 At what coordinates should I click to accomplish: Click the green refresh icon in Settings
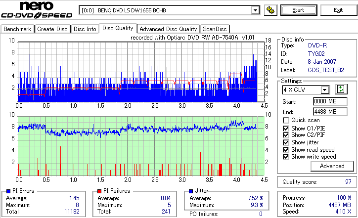[341, 89]
